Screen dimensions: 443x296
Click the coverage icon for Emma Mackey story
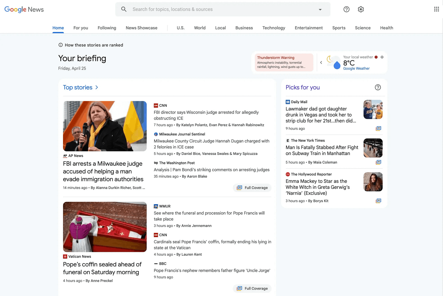[x=378, y=201]
